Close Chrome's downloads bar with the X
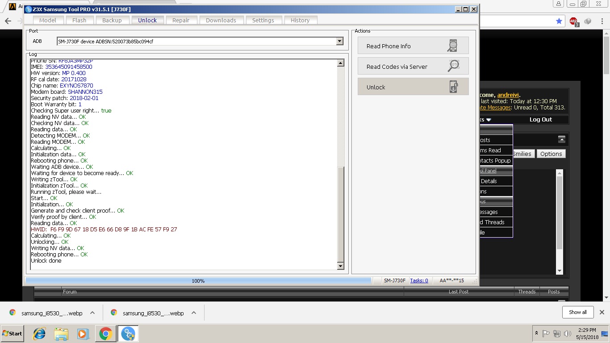 [602, 312]
